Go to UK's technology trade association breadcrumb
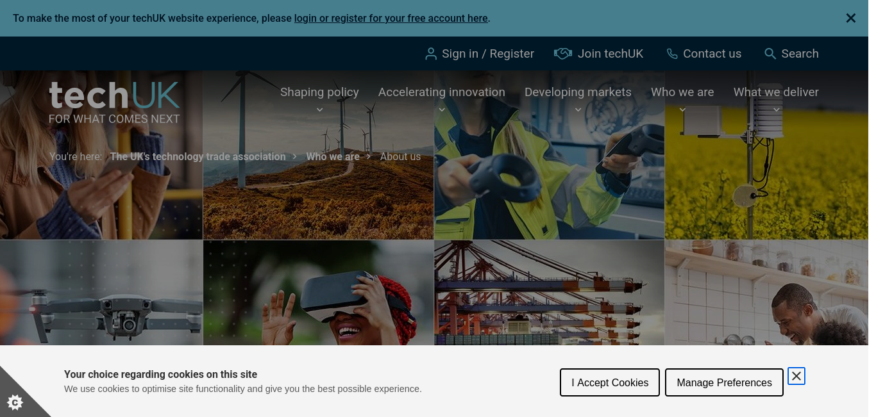Image resolution: width=876 pixels, height=417 pixels. click(x=198, y=156)
